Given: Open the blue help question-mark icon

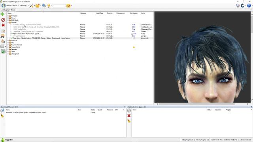Looking at the screenshot, I should pyautogui.click(x=249, y=6).
